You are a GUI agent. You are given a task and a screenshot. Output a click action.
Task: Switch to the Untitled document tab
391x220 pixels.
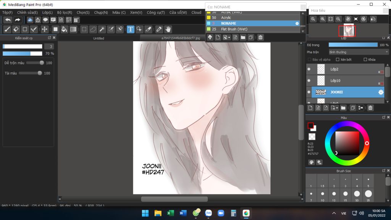point(99,38)
